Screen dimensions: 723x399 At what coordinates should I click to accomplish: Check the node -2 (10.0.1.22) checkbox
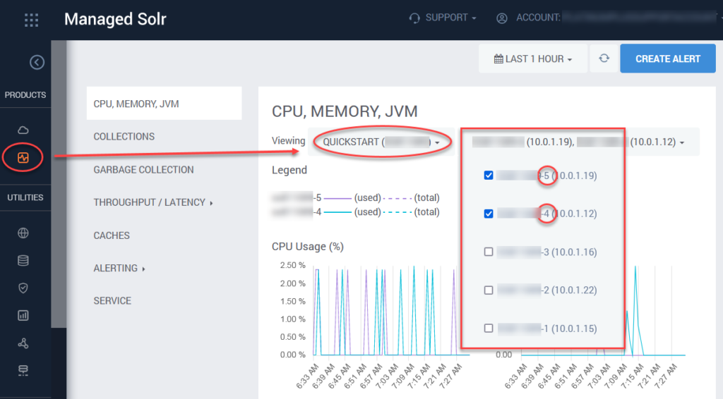tap(489, 290)
